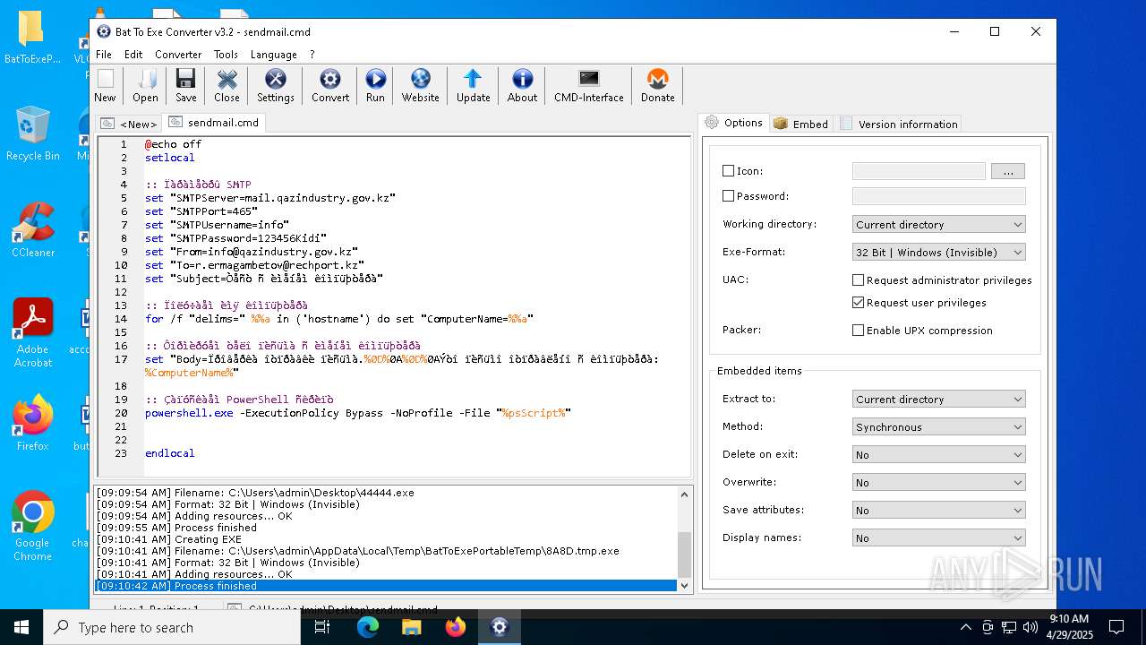Open the File menu
Screen dimensions: 1146x645
(104, 55)
